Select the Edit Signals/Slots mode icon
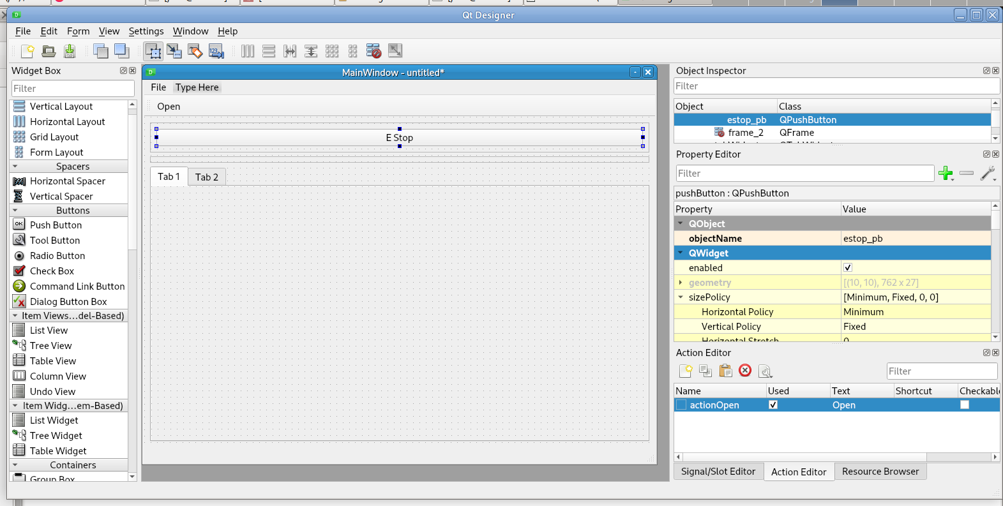 [x=174, y=51]
